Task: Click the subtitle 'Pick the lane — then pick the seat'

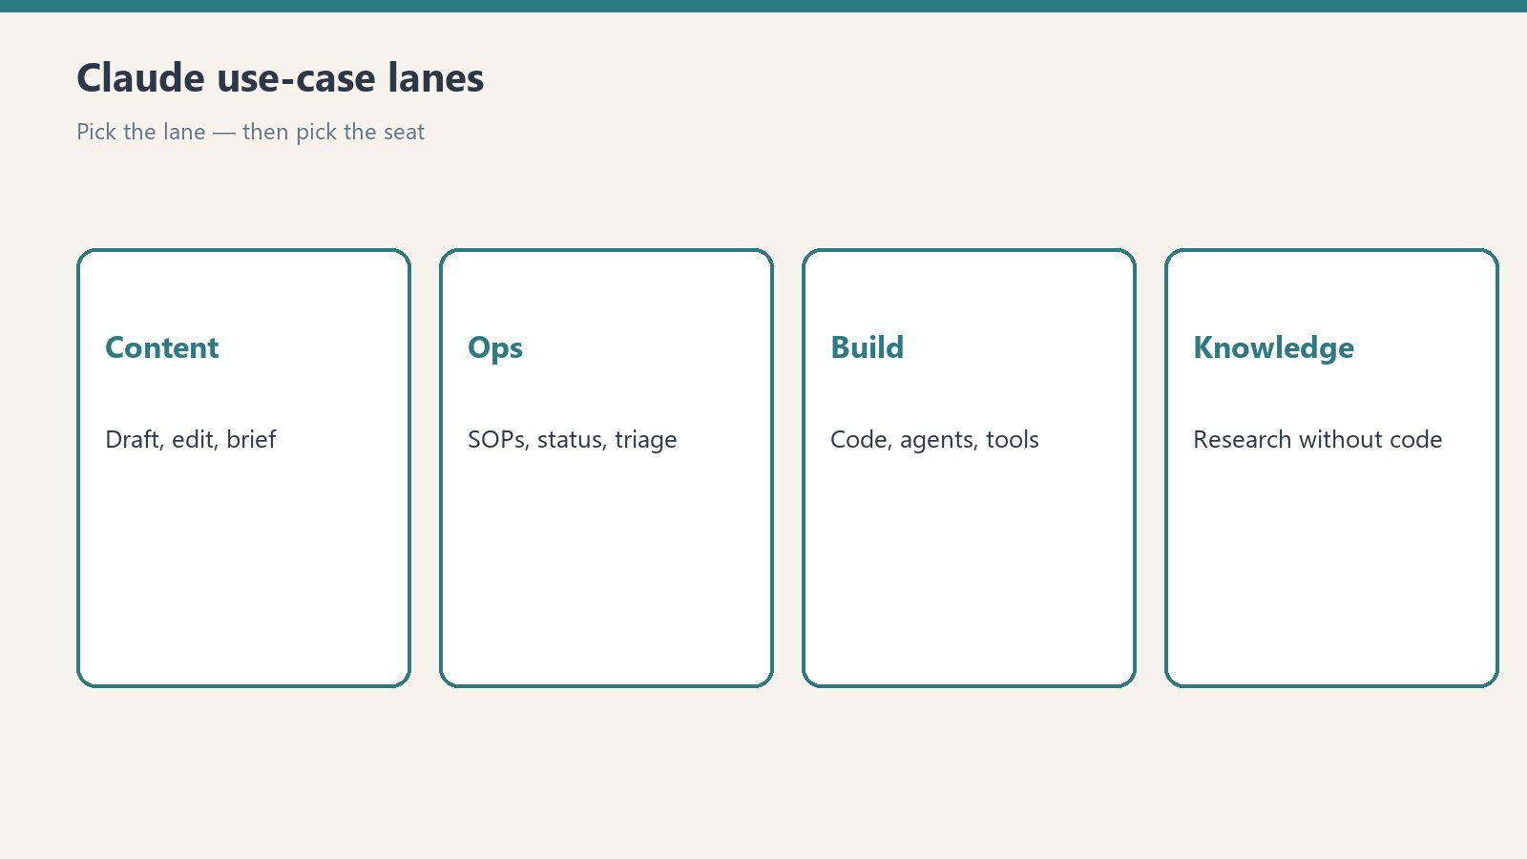Action: (250, 132)
